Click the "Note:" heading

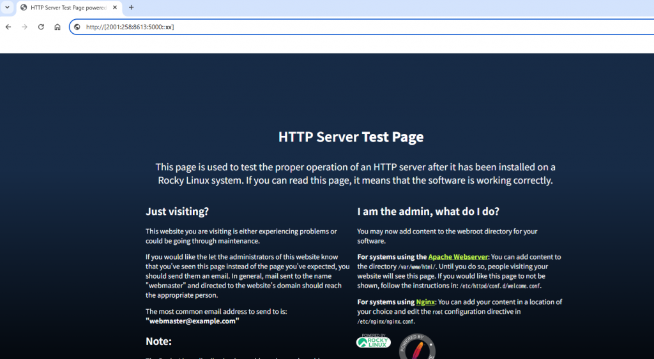tap(158, 342)
